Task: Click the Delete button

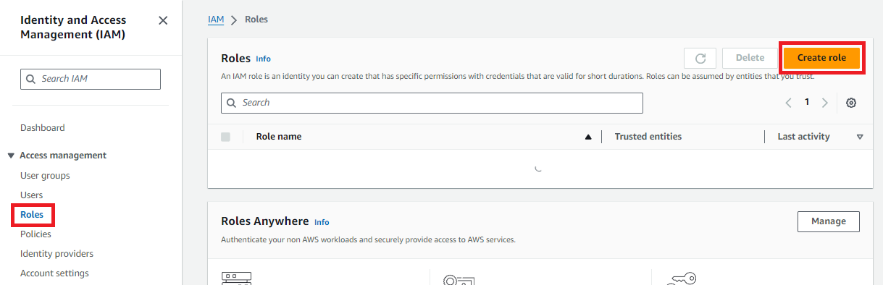Action: [x=750, y=59]
